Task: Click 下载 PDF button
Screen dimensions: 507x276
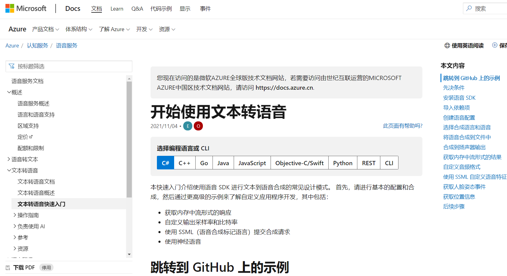Action: (x=24, y=268)
